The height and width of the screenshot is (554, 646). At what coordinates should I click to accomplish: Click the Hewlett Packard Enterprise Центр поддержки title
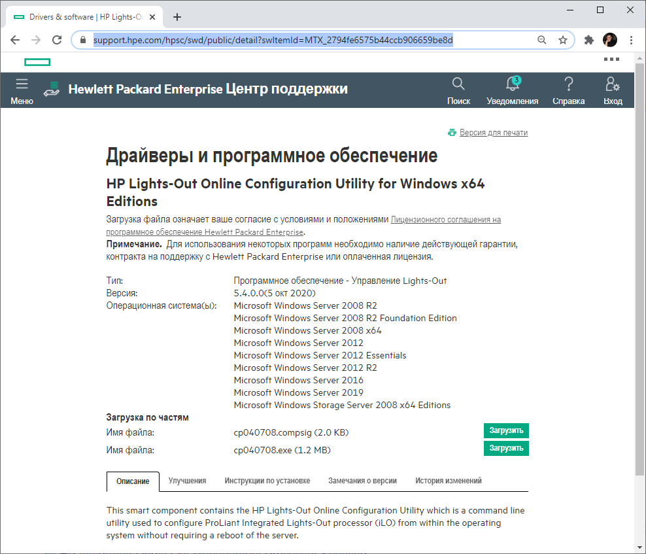click(208, 89)
